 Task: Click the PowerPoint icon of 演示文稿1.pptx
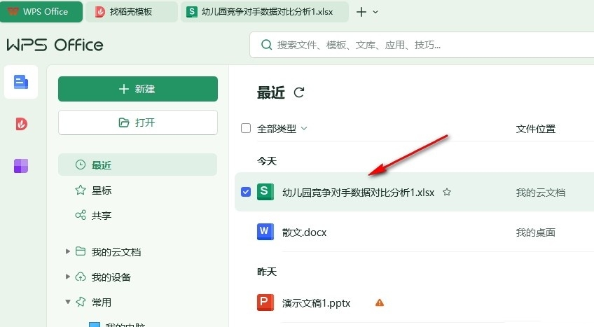265,302
